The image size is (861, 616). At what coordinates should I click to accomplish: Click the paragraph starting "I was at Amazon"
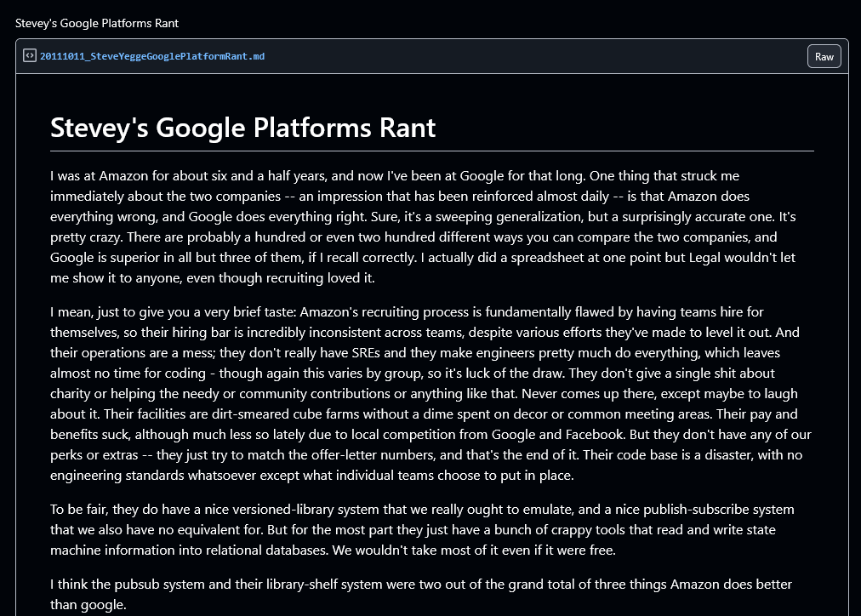(x=423, y=226)
